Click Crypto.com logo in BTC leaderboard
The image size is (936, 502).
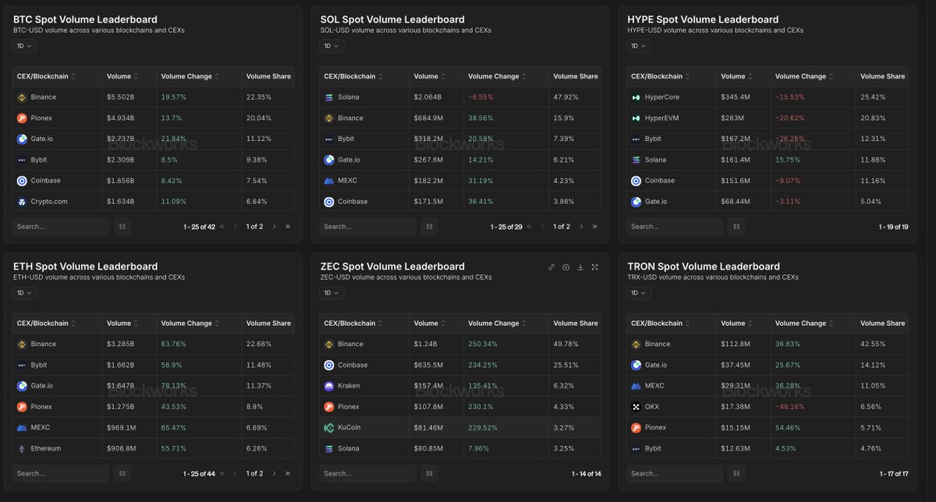click(x=22, y=202)
